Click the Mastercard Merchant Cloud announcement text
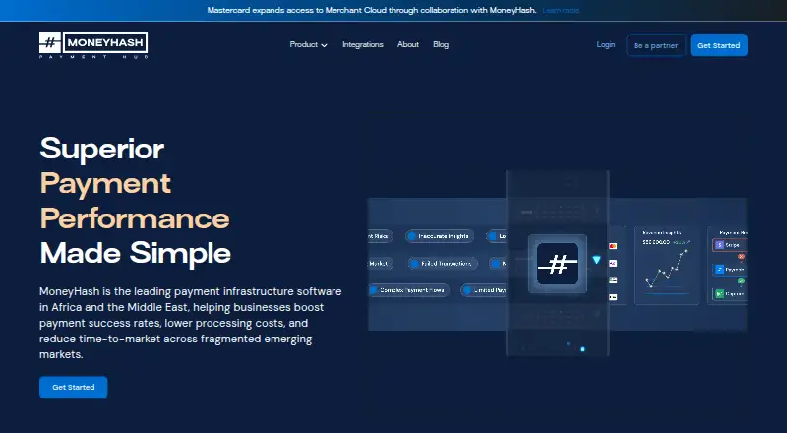The width and height of the screenshot is (787, 433). point(372,10)
